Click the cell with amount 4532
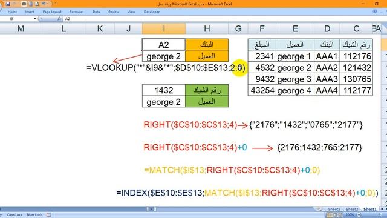The image size is (387, 218). (x=262, y=67)
